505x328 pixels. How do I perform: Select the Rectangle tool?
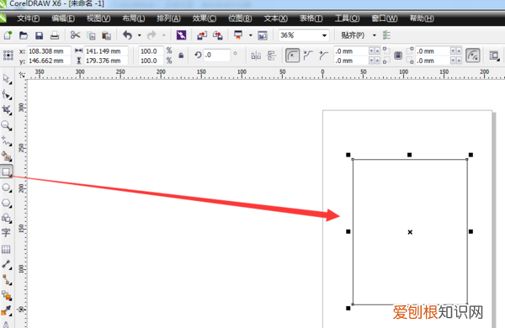coord(7,172)
